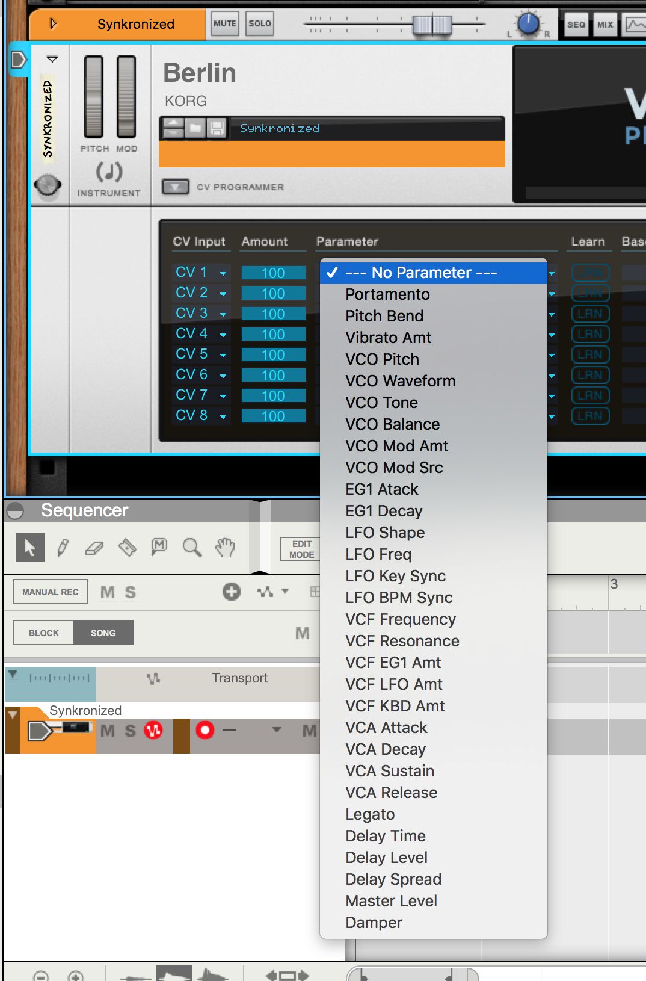The width and height of the screenshot is (646, 981).
Task: Choose VCO Waveform from parameter menu
Action: click(434, 381)
